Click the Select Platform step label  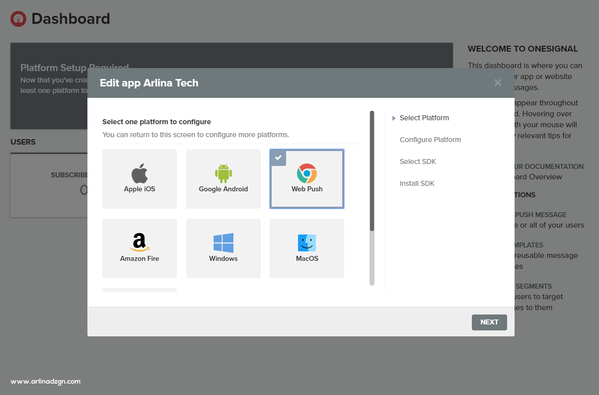pos(424,118)
